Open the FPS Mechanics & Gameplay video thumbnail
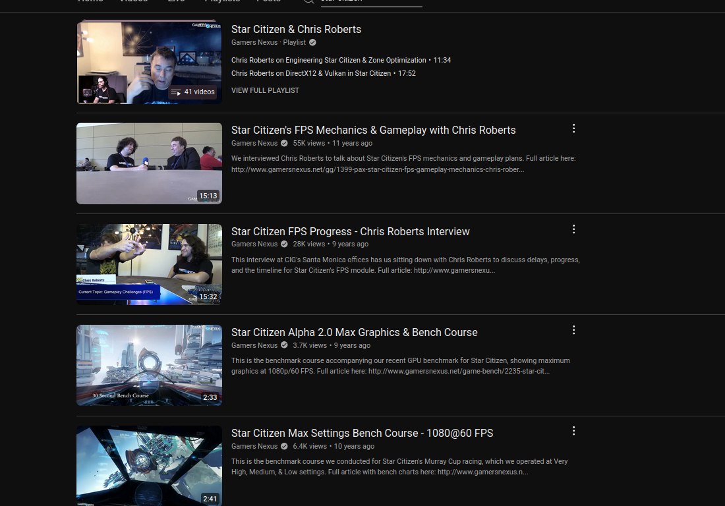Viewport: 725px width, 506px height. 149,163
